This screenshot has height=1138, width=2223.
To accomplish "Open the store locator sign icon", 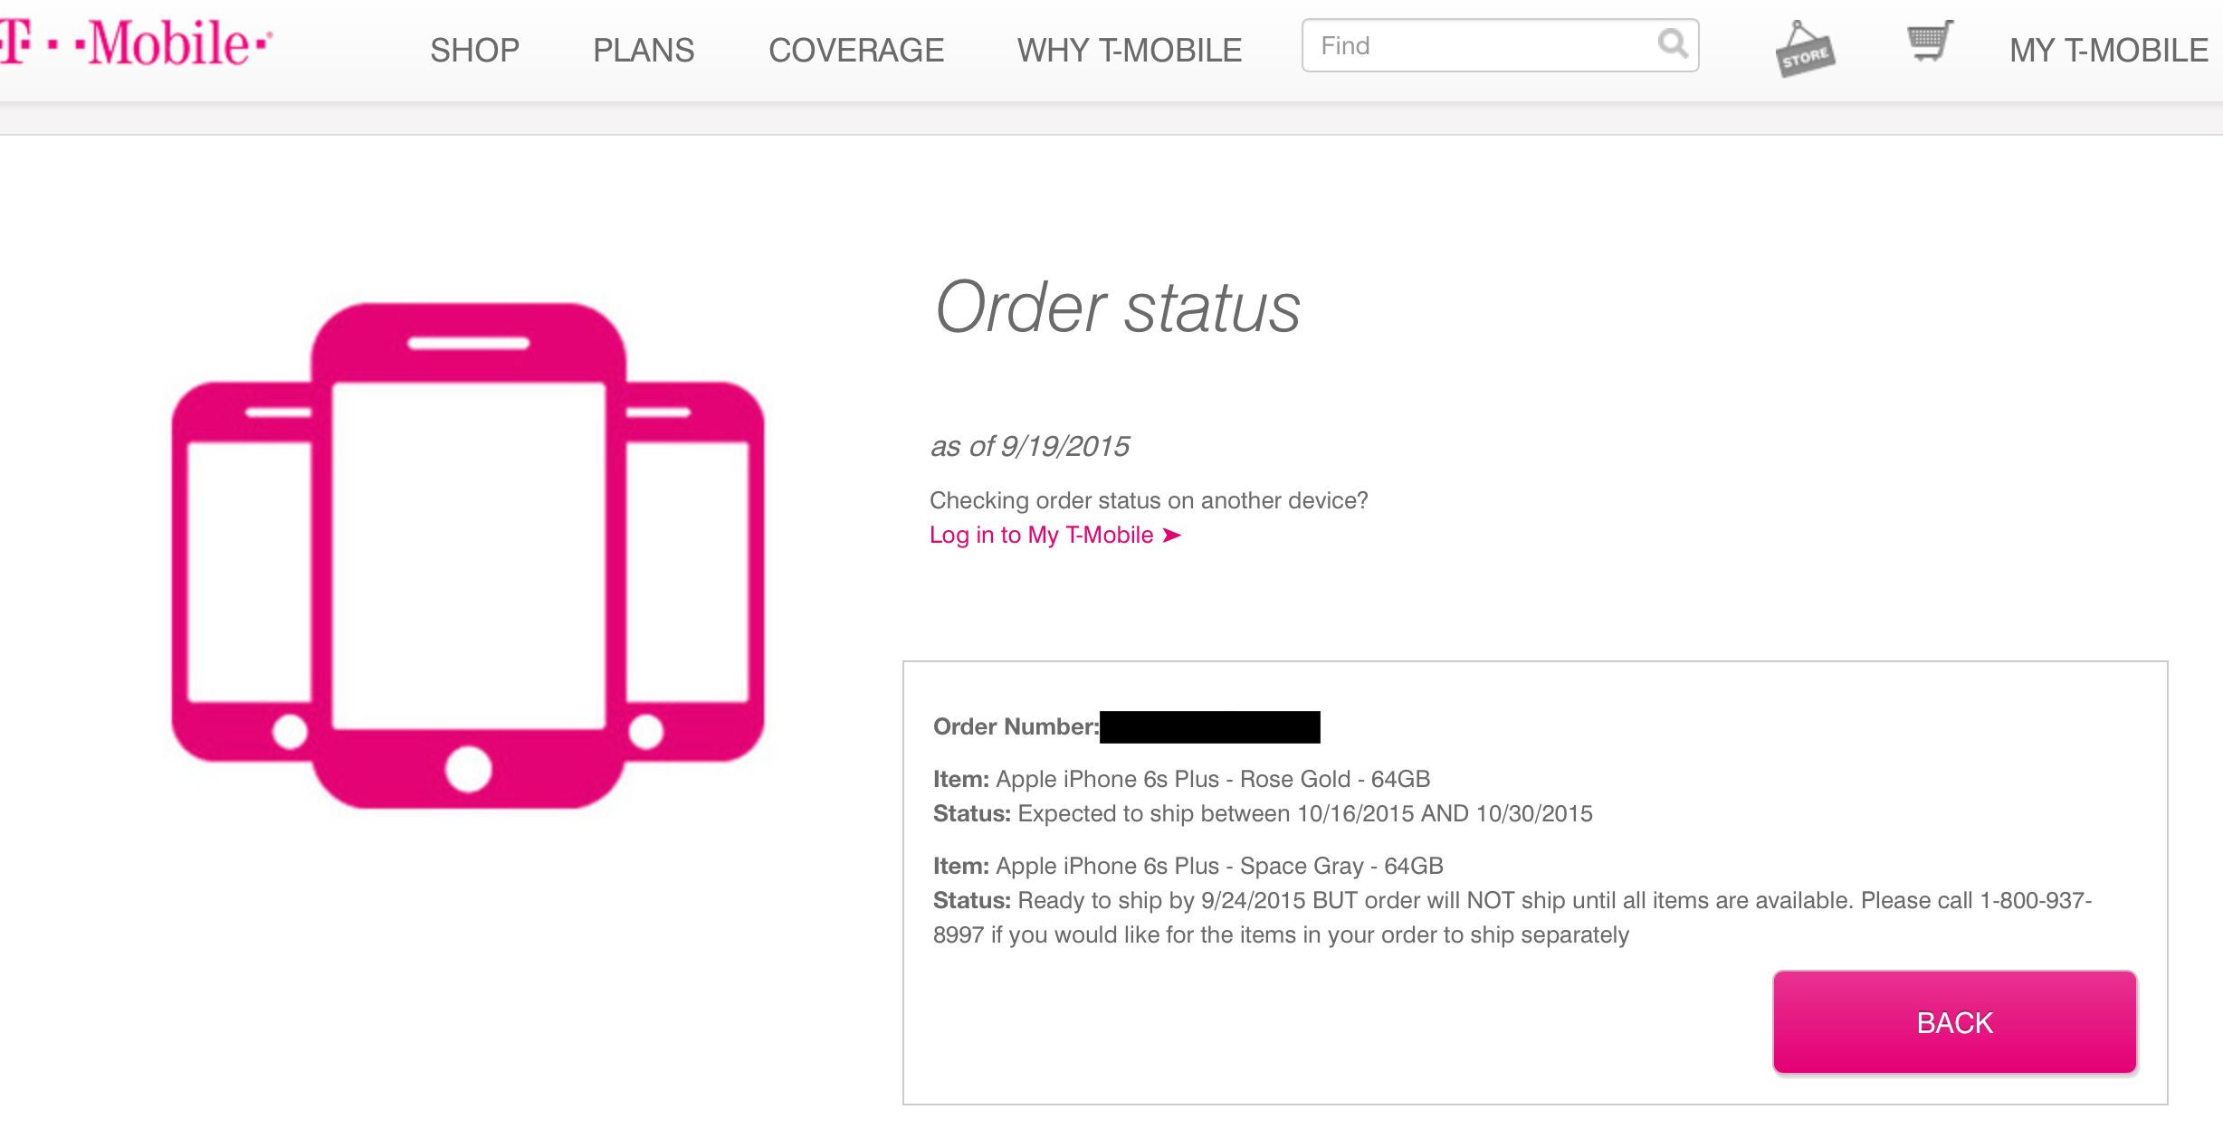I will tap(1804, 49).
